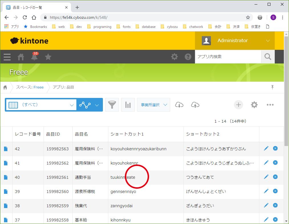Edit record 41 with pencil icon

(266, 163)
